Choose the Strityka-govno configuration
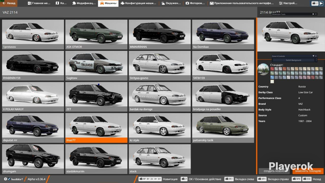Screen dimensions: 325x183 click(x=160, y=66)
